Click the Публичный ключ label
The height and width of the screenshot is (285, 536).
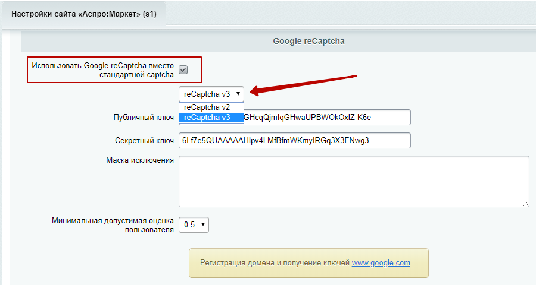coord(144,118)
